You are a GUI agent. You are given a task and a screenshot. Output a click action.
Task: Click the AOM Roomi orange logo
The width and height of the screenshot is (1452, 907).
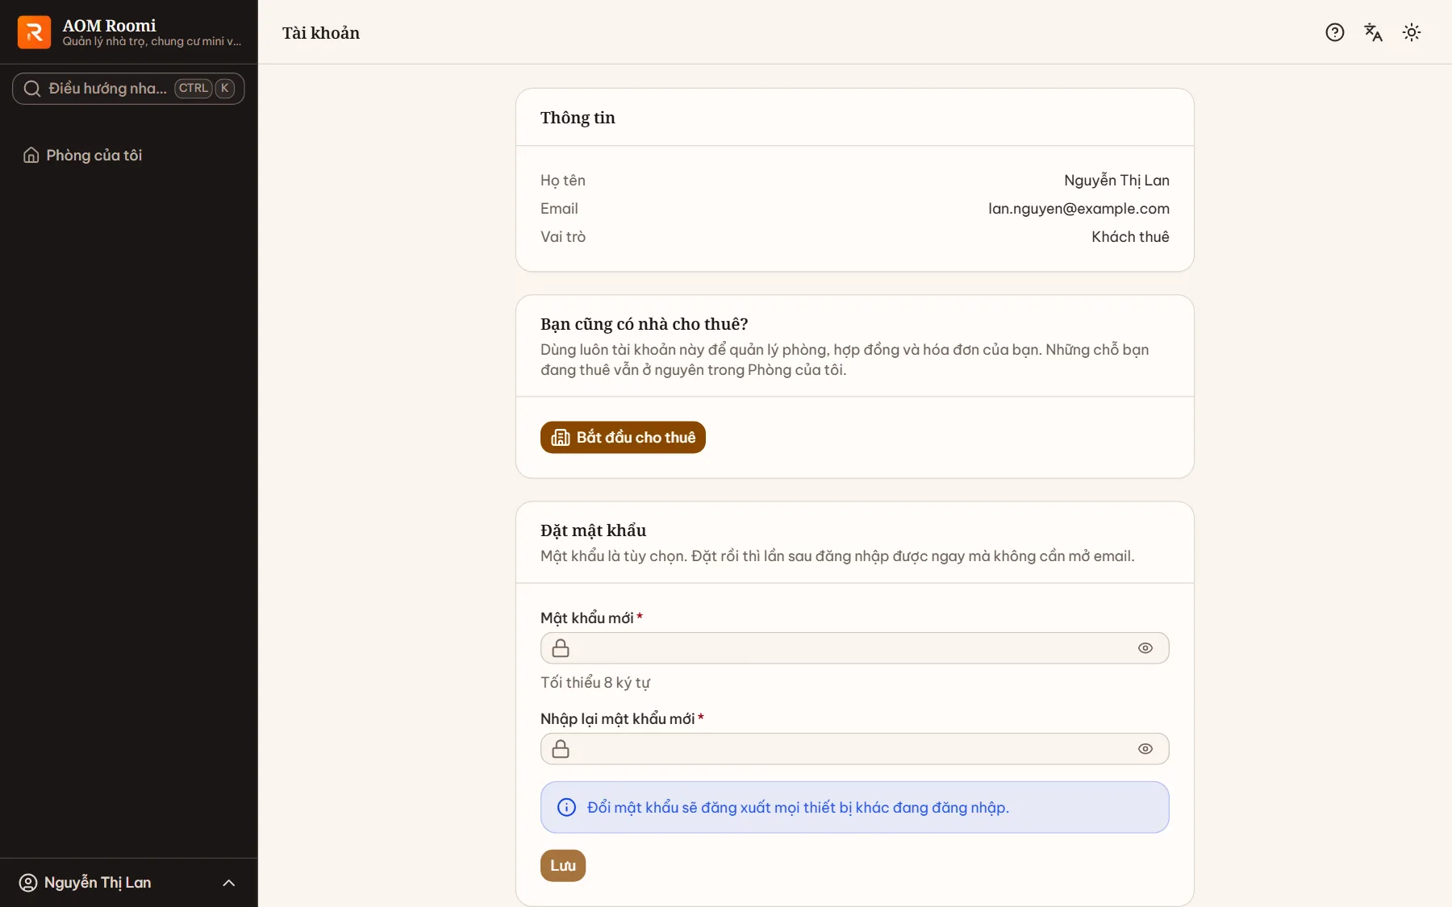(x=34, y=32)
